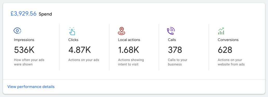This screenshot has width=268, height=97.
Task: Click the 628 conversions value
Action: pyautogui.click(x=225, y=50)
